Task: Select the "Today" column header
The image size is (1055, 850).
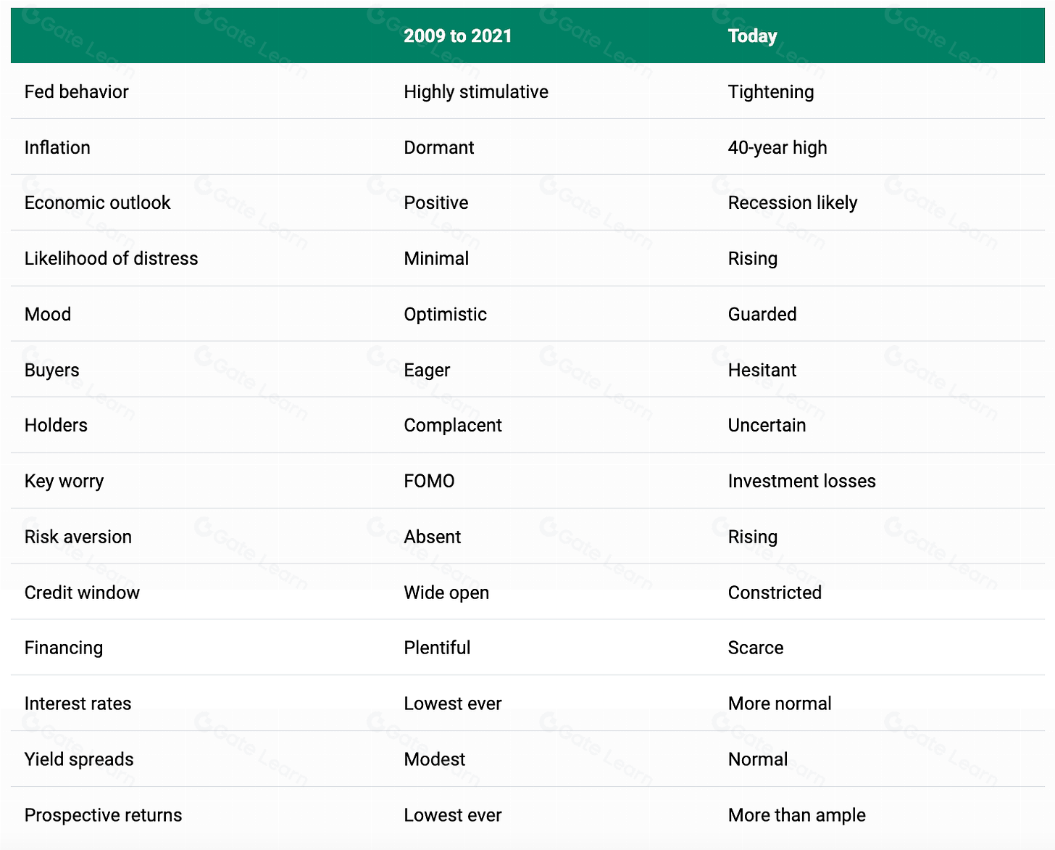Action: [x=752, y=36]
